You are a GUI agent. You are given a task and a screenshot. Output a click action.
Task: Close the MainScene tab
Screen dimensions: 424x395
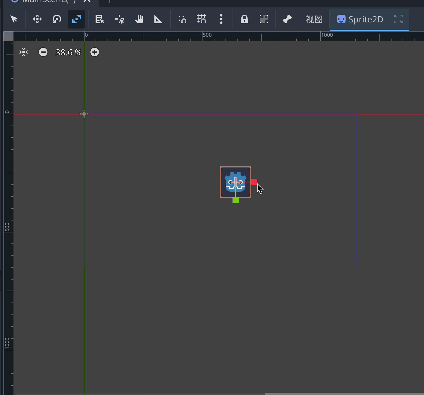pos(87,1)
